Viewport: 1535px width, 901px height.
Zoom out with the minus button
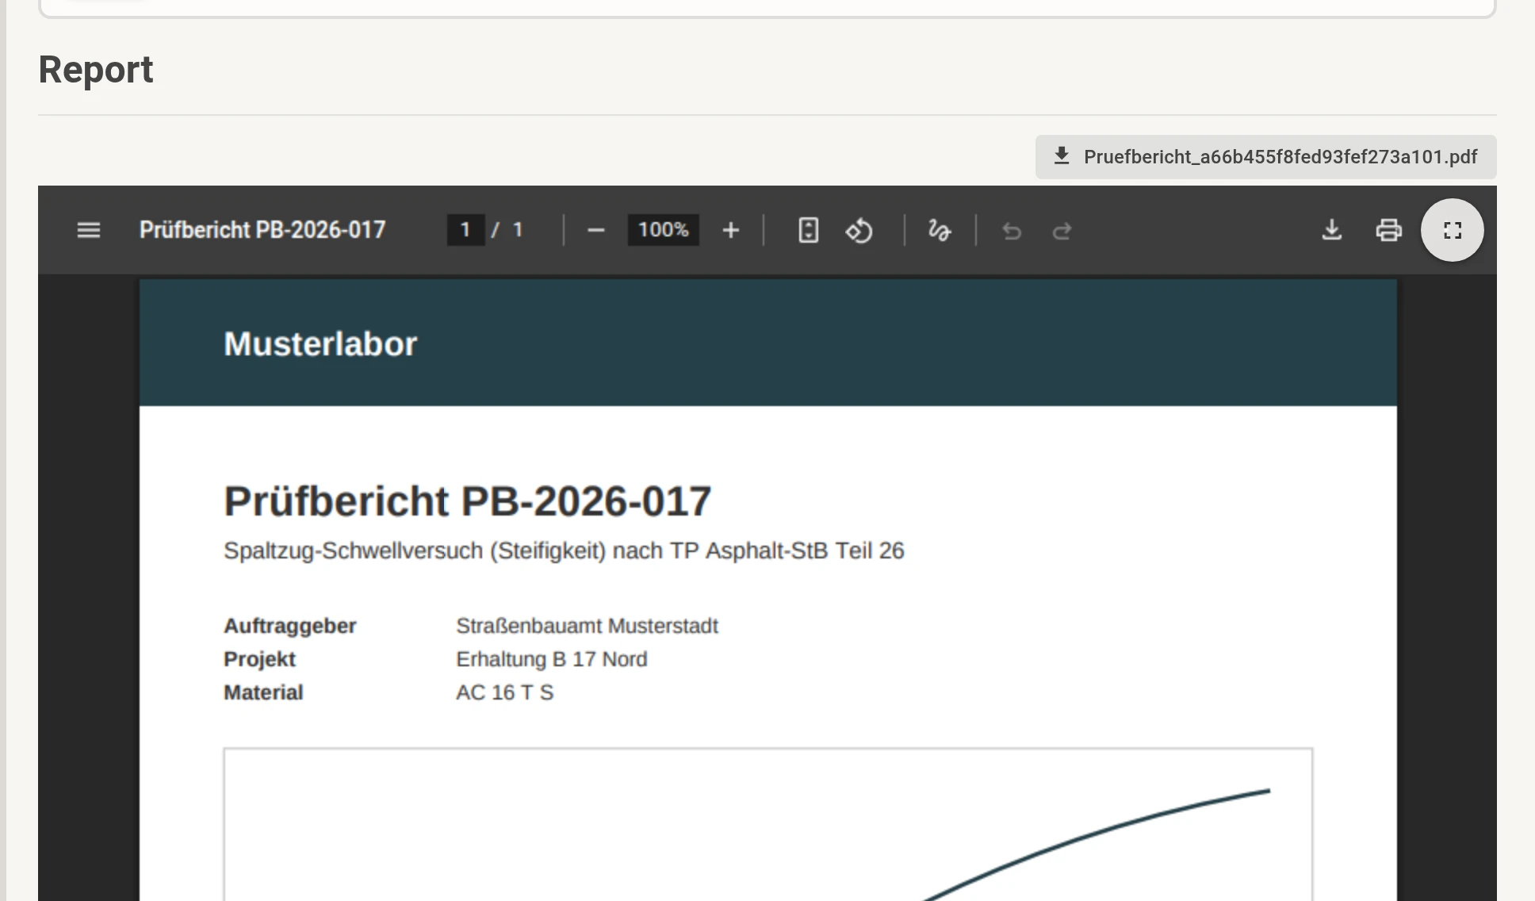(596, 231)
